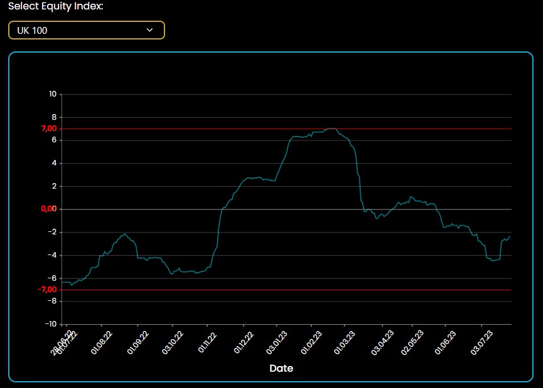Image resolution: width=543 pixels, height=388 pixels.
Task: Click the 'Select Equity Index:' label
Action: tap(56, 6)
